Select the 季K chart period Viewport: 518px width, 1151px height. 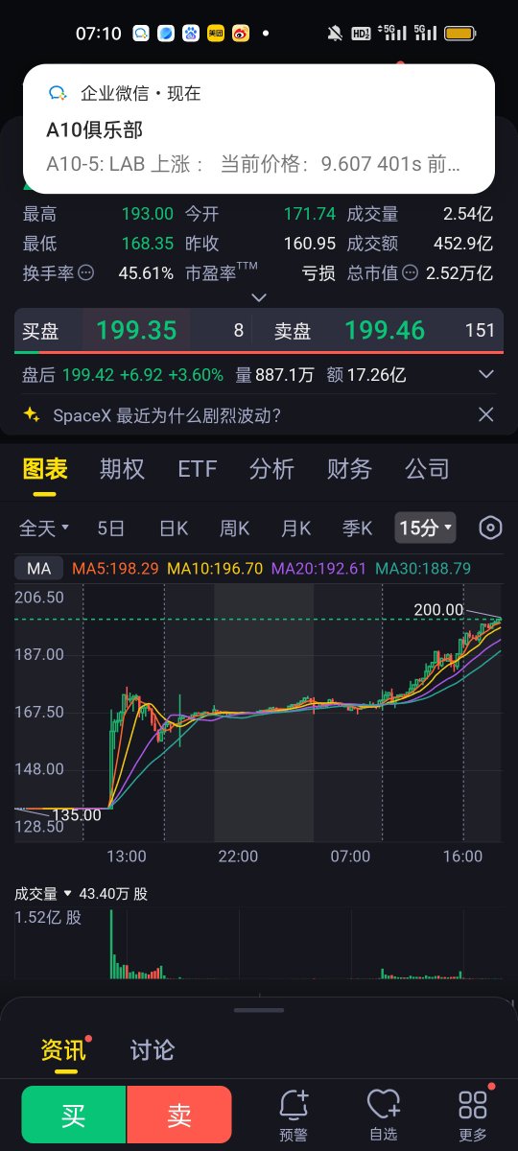pos(358,528)
